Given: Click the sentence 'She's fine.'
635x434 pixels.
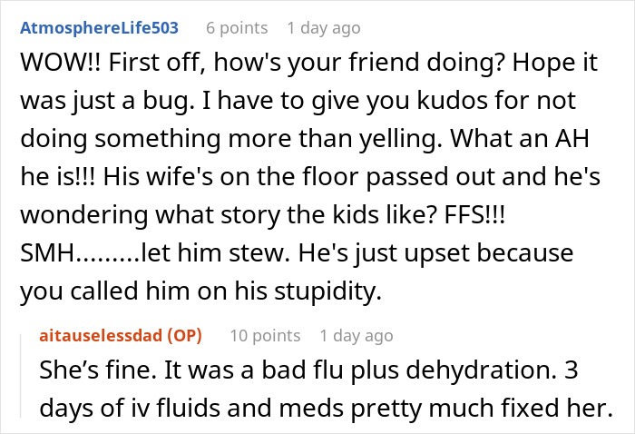Looking at the screenshot, I should tap(86, 373).
